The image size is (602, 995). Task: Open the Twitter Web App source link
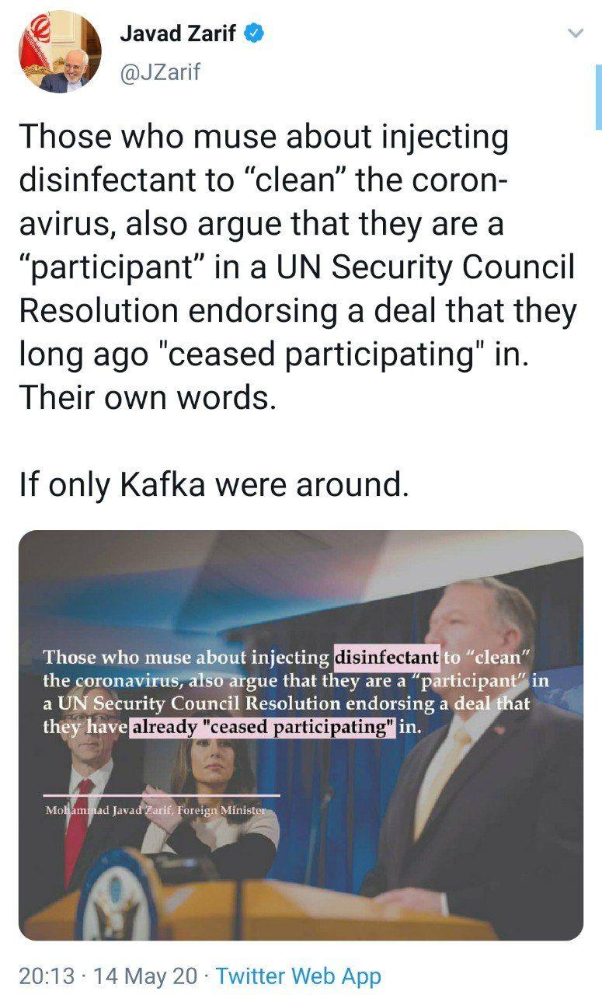pyautogui.click(x=298, y=976)
